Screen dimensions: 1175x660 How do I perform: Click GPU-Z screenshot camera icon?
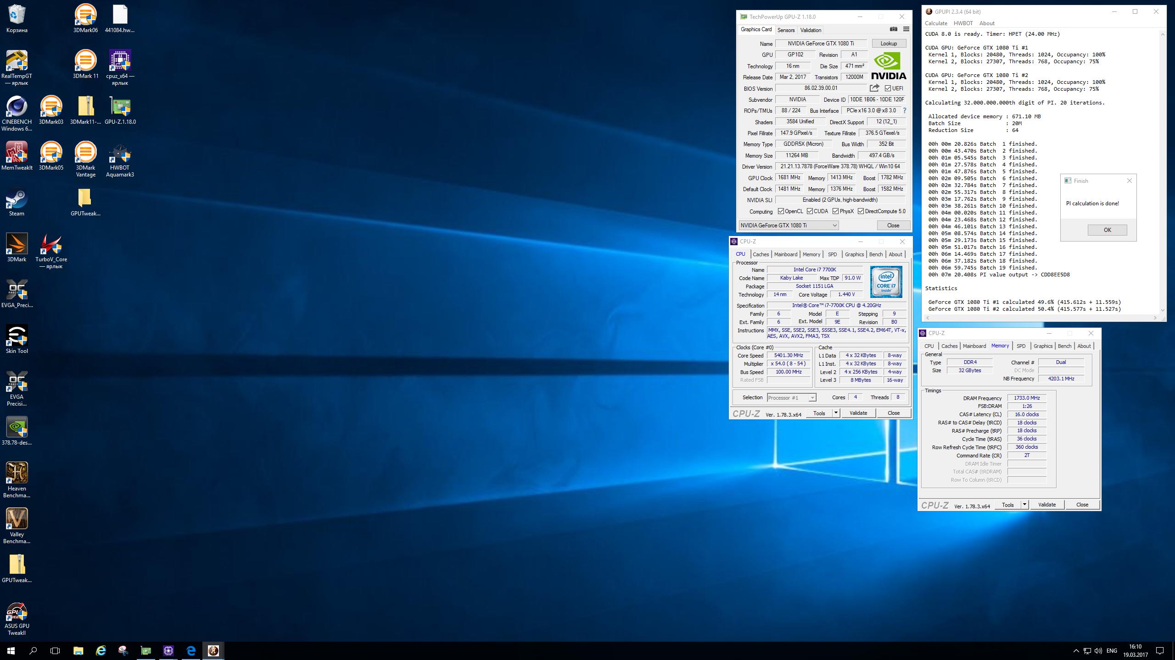[x=893, y=29]
